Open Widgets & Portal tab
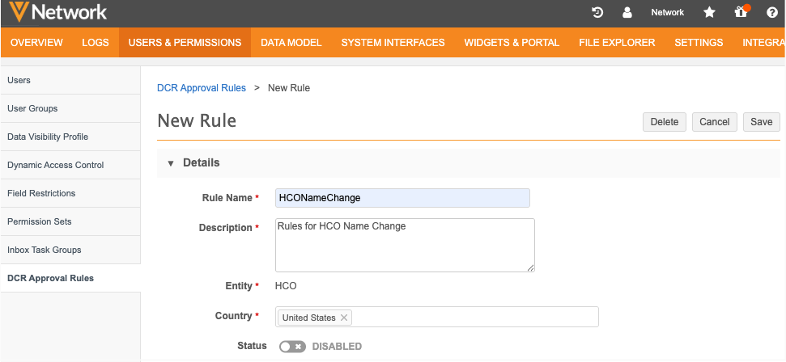Image resolution: width=786 pixels, height=362 pixels. point(512,43)
